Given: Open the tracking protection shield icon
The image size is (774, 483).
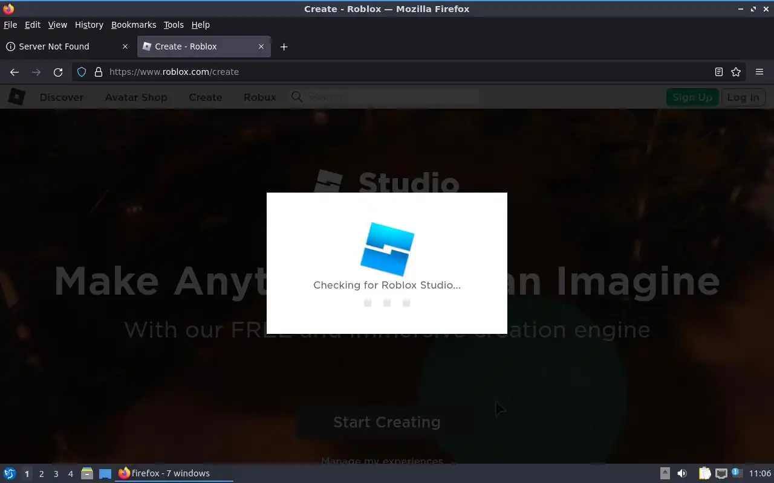Looking at the screenshot, I should pyautogui.click(x=82, y=72).
